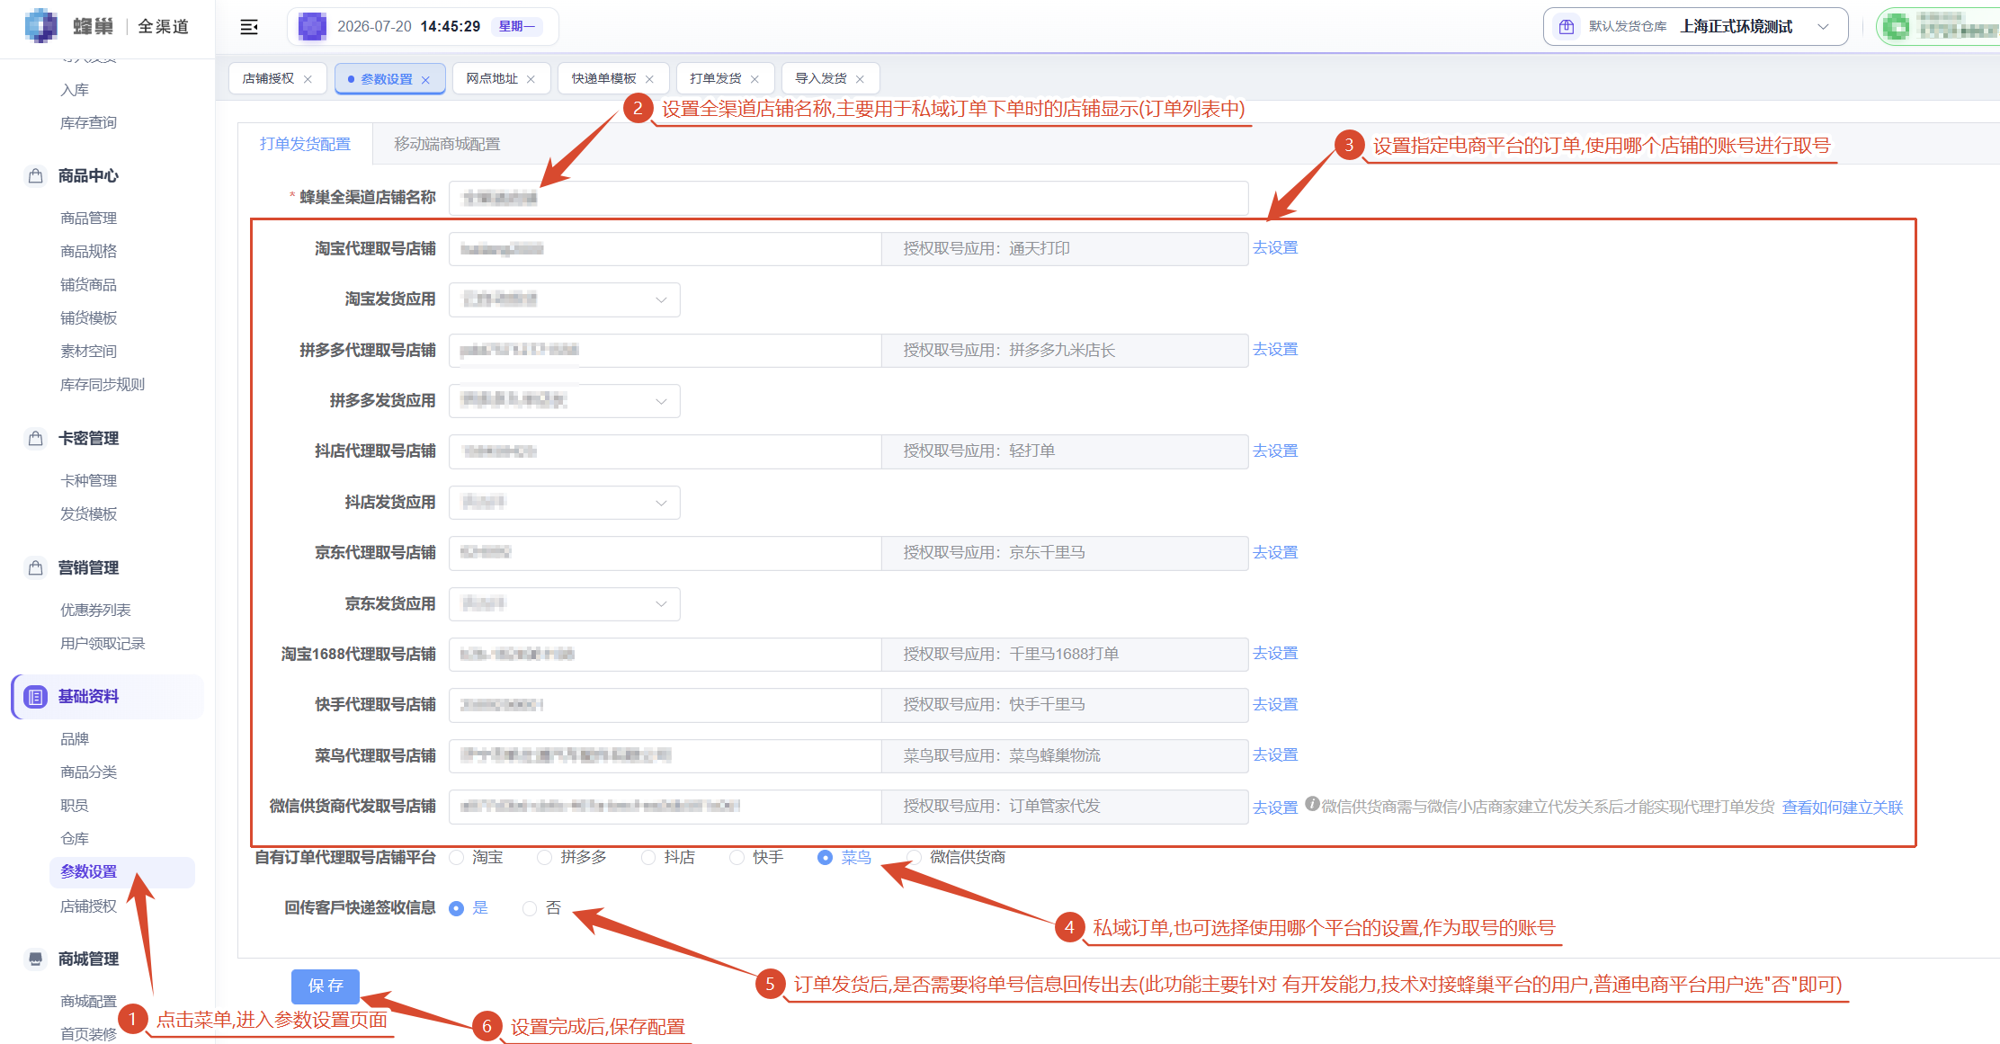
Task: Open the 淘宝发货应用 dropdown
Action: (x=564, y=299)
